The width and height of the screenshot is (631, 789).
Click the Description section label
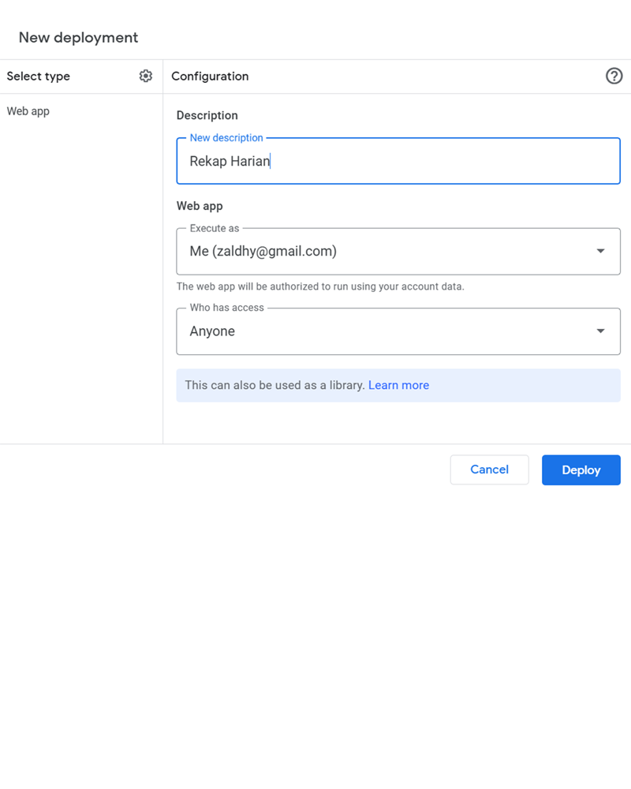click(207, 115)
